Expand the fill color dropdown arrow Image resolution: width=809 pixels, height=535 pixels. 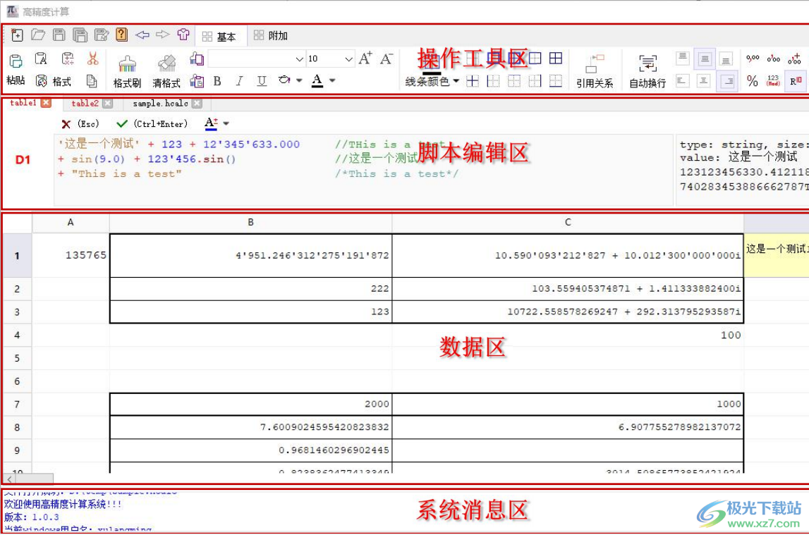(x=299, y=80)
